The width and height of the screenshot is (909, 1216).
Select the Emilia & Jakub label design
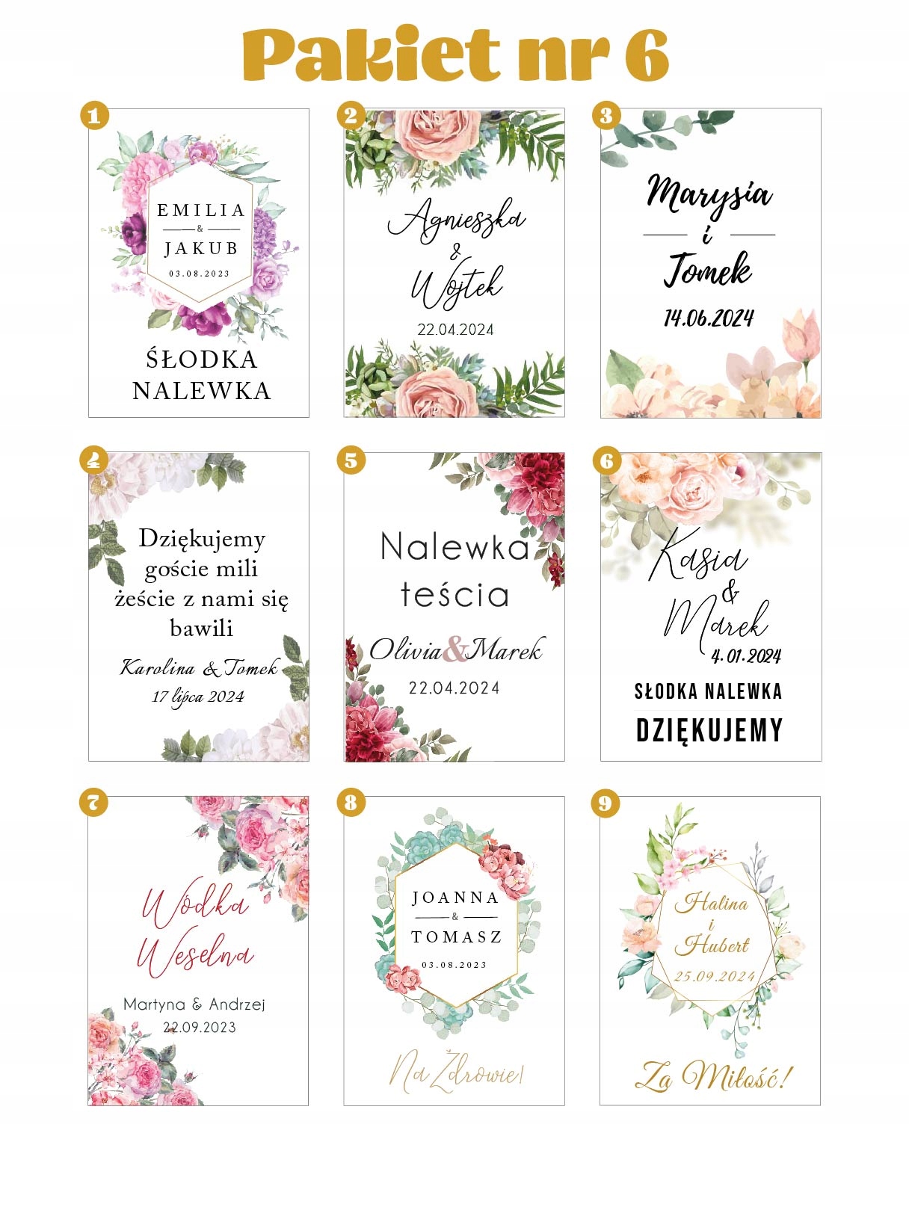(199, 263)
